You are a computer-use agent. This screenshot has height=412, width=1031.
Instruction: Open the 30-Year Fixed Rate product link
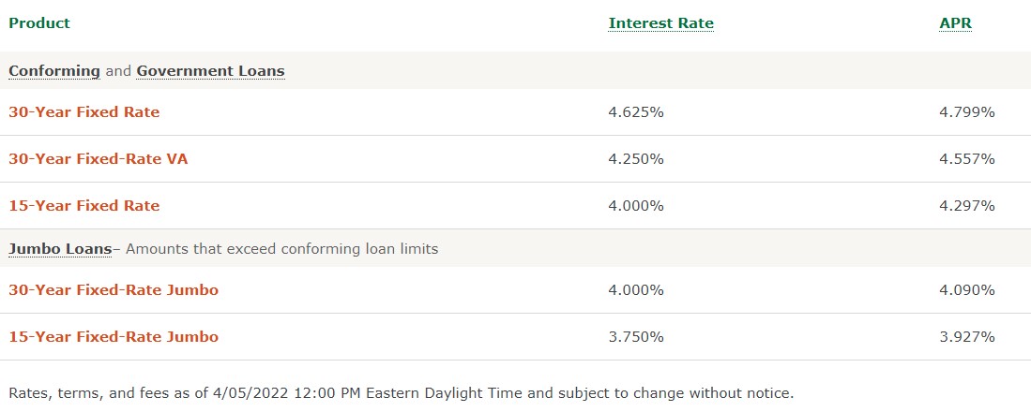84,112
